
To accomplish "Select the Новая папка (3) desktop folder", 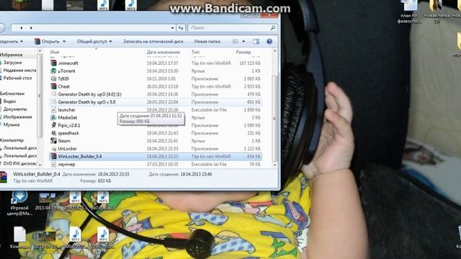I will [437, 12].
